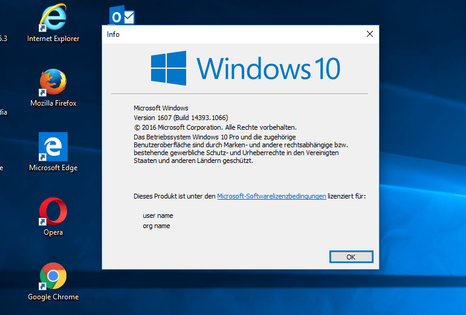The height and width of the screenshot is (315, 466).
Task: Click the 'Microsoft Windows' heading text
Action: (x=161, y=107)
